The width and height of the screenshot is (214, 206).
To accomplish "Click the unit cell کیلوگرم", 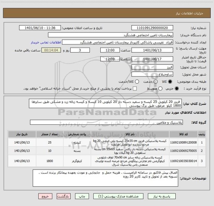I will (77, 161).
